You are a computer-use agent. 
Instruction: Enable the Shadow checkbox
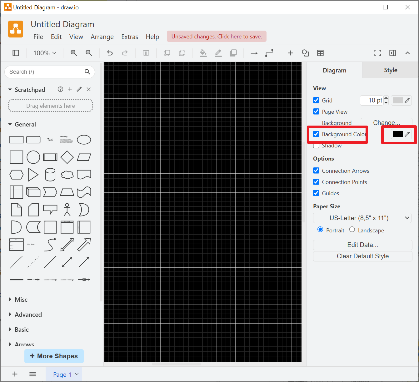coord(316,146)
